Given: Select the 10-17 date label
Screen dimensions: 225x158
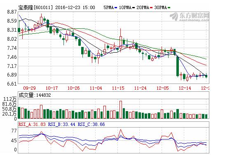Looking at the screenshot, I should 52,88.
